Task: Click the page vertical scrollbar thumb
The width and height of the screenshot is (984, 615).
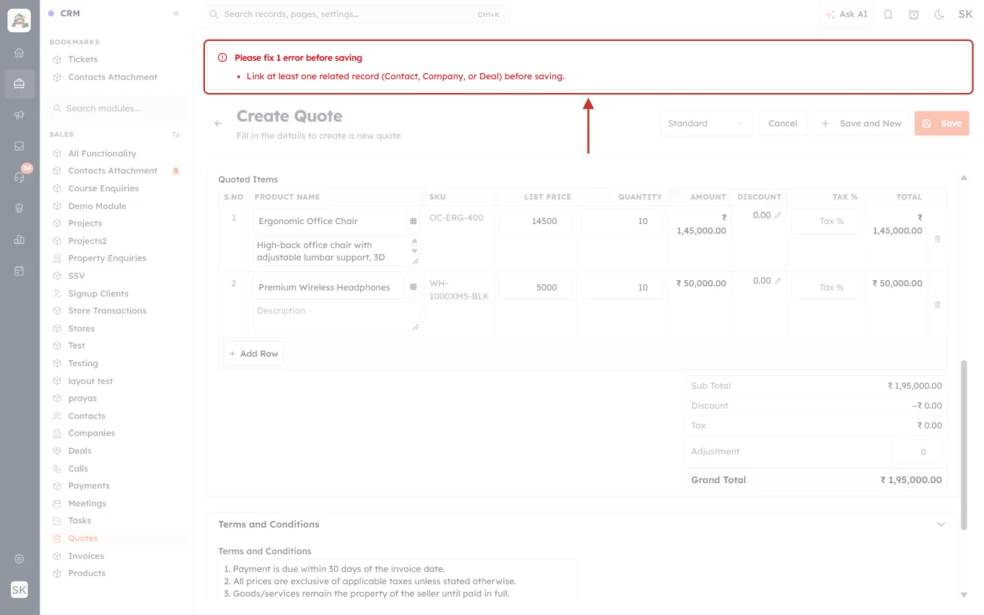Action: click(964, 445)
